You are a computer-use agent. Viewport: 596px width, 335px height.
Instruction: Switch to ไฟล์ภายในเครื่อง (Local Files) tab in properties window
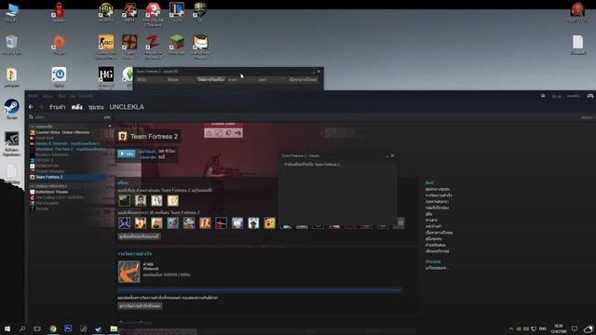pos(210,80)
